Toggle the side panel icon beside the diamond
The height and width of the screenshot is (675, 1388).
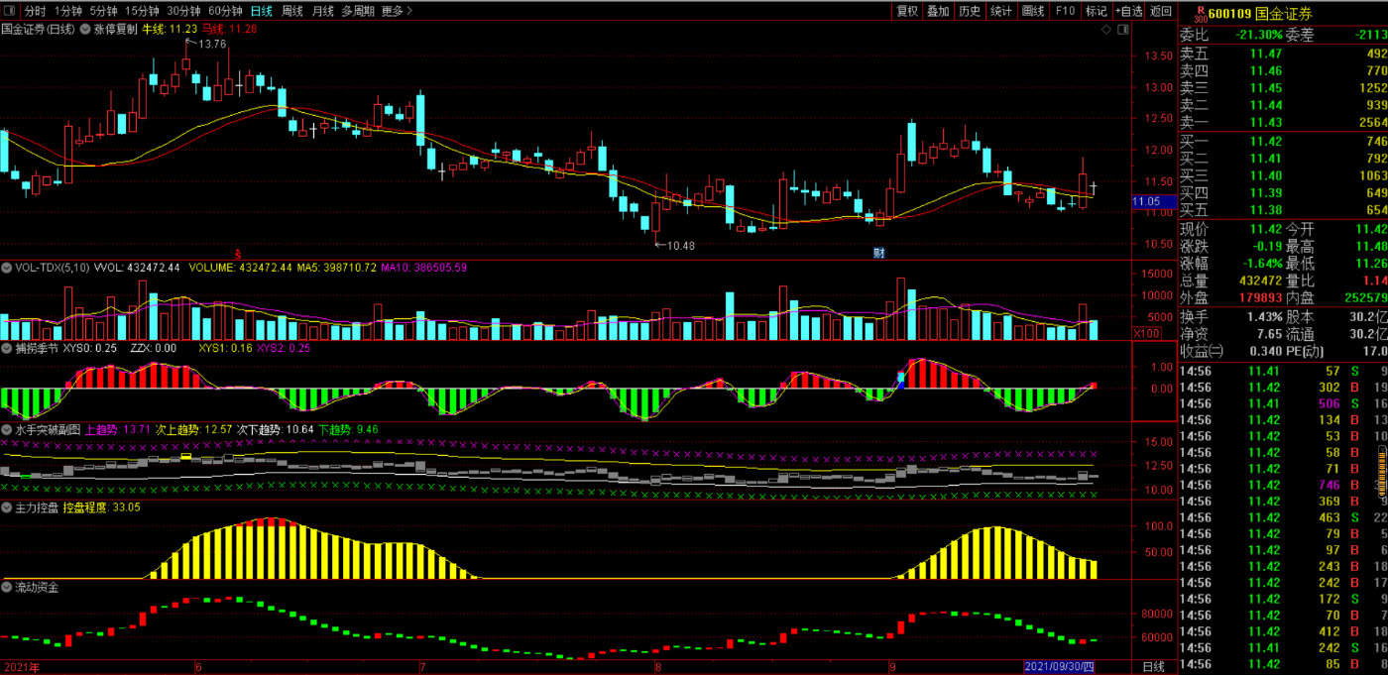point(1122,30)
